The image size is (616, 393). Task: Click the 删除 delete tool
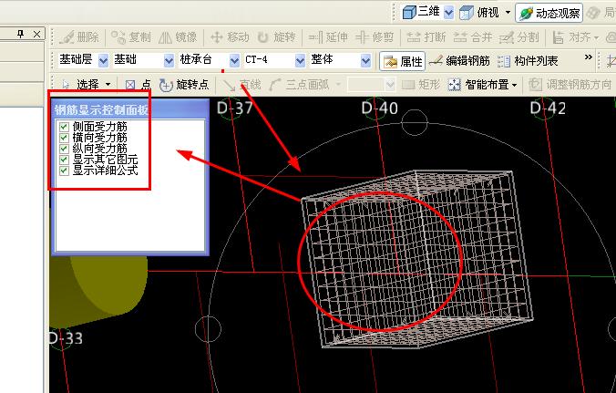point(79,37)
